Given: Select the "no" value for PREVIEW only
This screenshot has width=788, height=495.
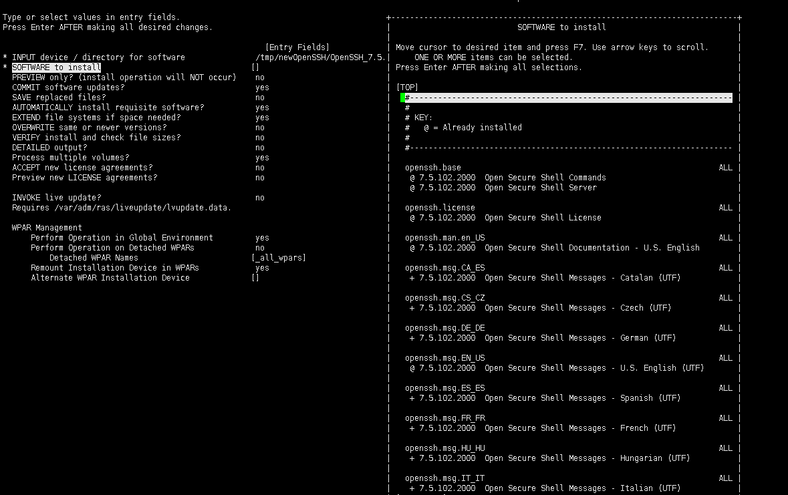Looking at the screenshot, I should point(260,77).
